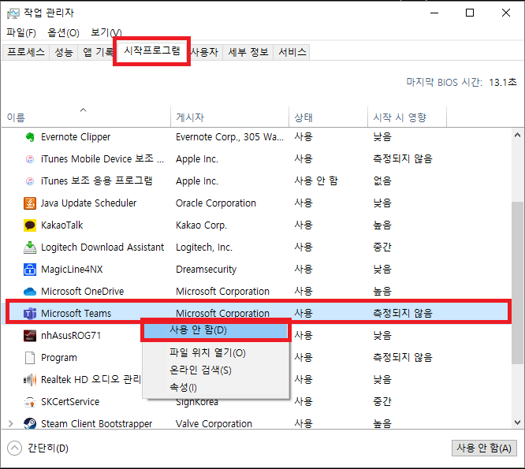Minimize the Task Manager window
This screenshot has width=525, height=469.
(x=434, y=13)
